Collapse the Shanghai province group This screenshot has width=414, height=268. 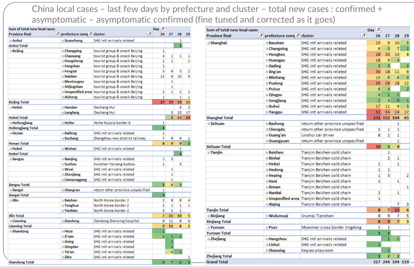(x=208, y=43)
